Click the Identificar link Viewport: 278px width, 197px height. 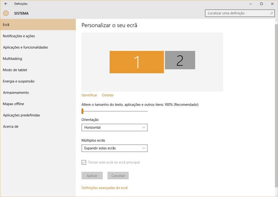89,95
